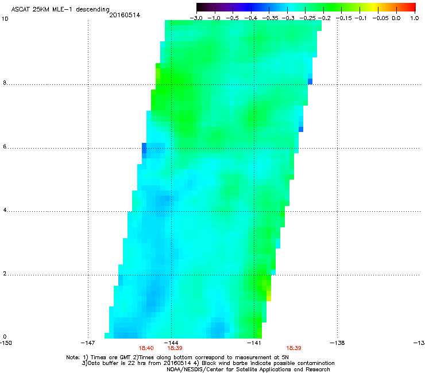Click the -0.15 colorbar label
The image size is (425, 373).
click(x=344, y=18)
